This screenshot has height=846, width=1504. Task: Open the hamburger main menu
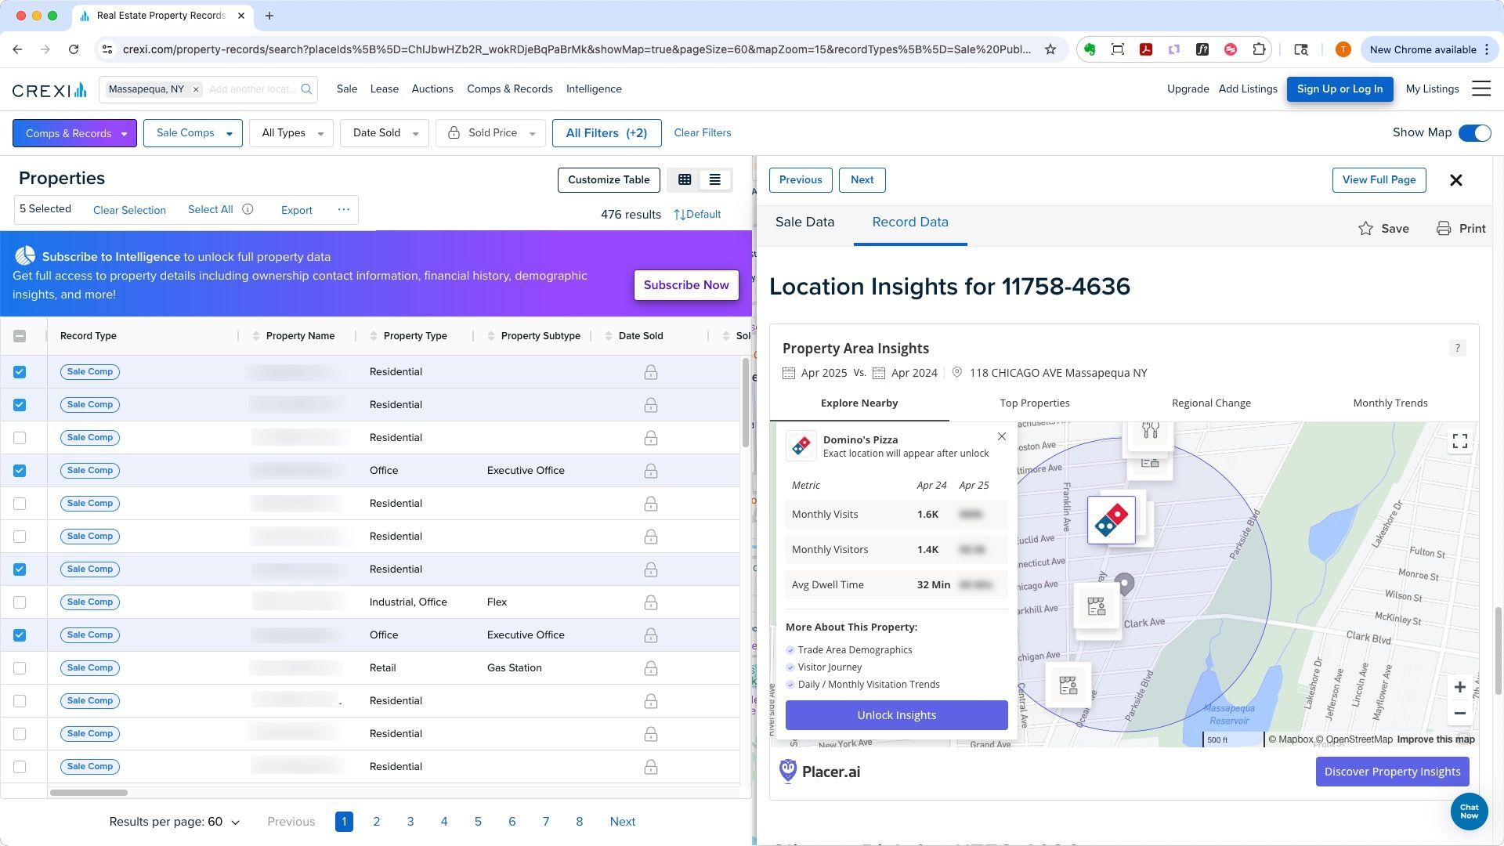[1480, 89]
